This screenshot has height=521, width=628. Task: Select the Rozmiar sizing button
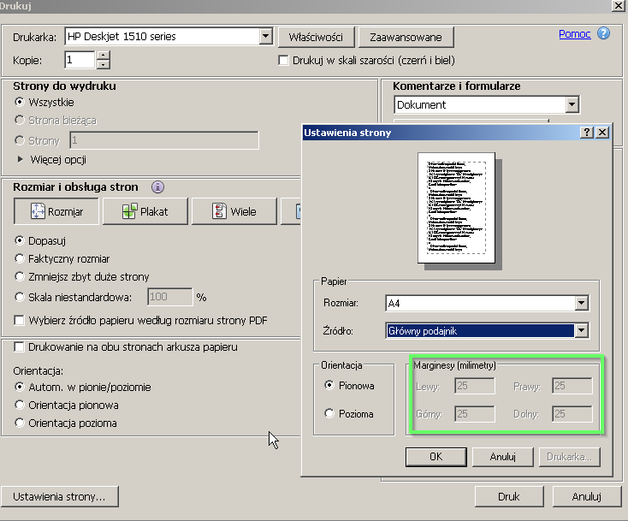point(56,211)
